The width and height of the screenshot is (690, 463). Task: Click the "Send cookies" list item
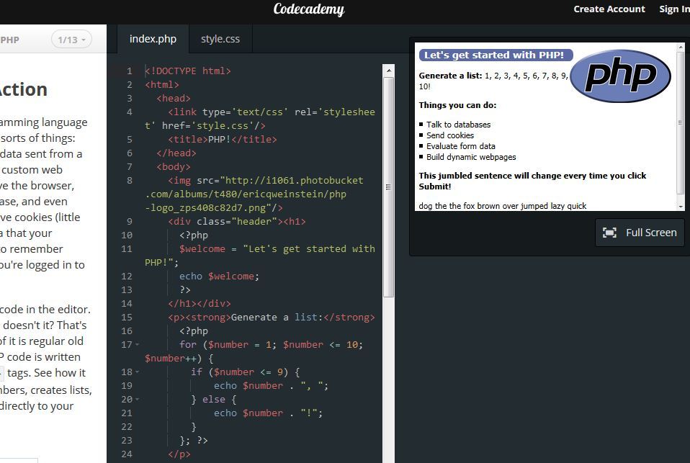pyautogui.click(x=449, y=135)
